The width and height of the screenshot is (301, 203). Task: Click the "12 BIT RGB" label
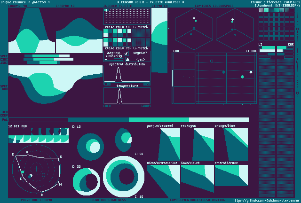(18, 126)
